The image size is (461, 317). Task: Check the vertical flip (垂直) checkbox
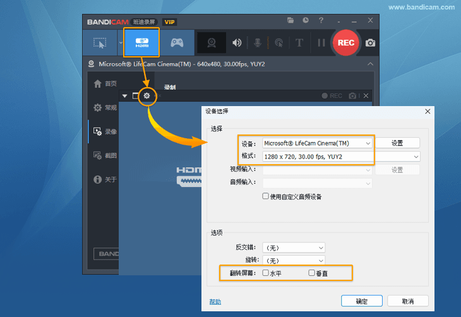coord(311,273)
